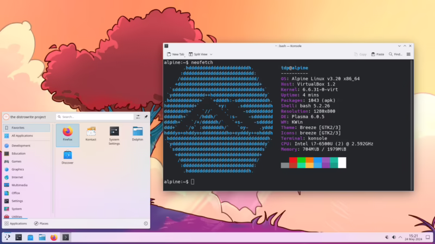Open the Settings category in the launcher

(26, 201)
